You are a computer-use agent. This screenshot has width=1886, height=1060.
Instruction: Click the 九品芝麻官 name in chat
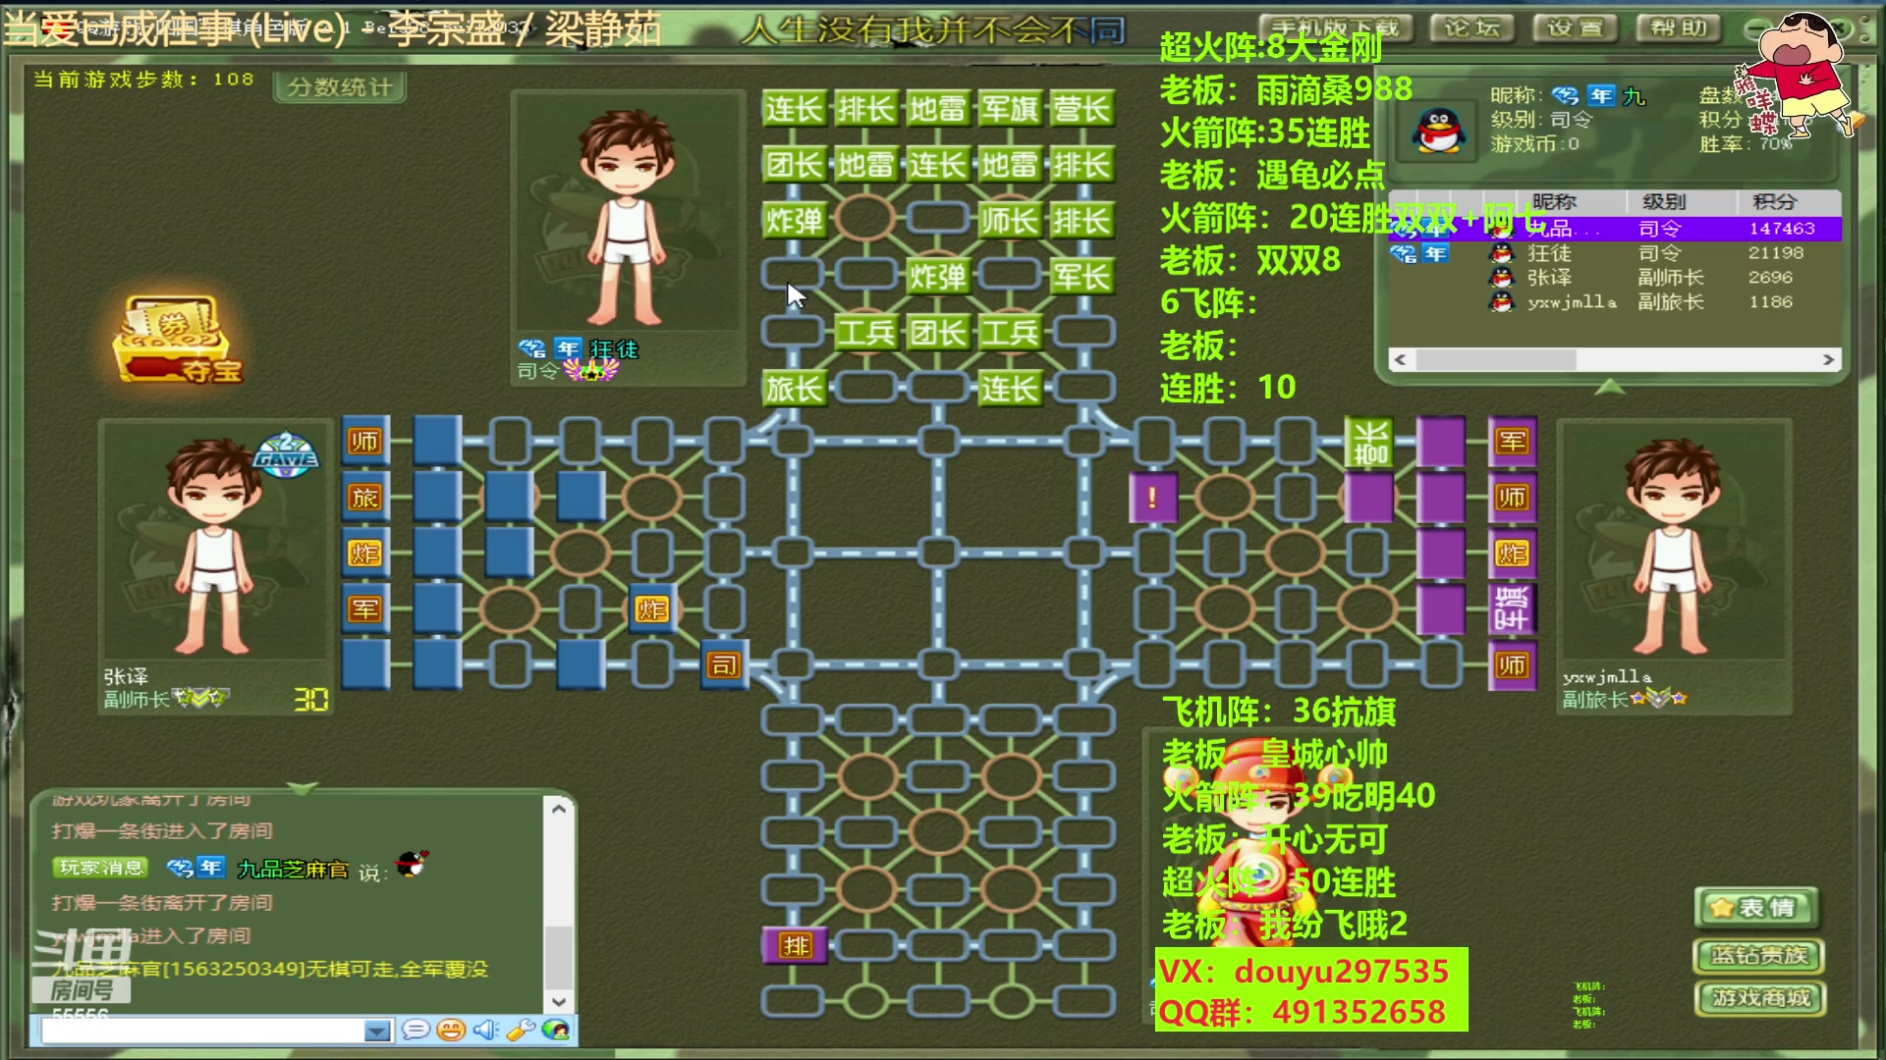coord(293,870)
